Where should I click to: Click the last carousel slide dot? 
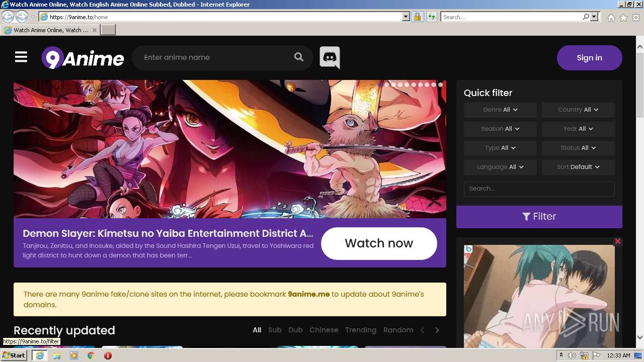coord(440,85)
